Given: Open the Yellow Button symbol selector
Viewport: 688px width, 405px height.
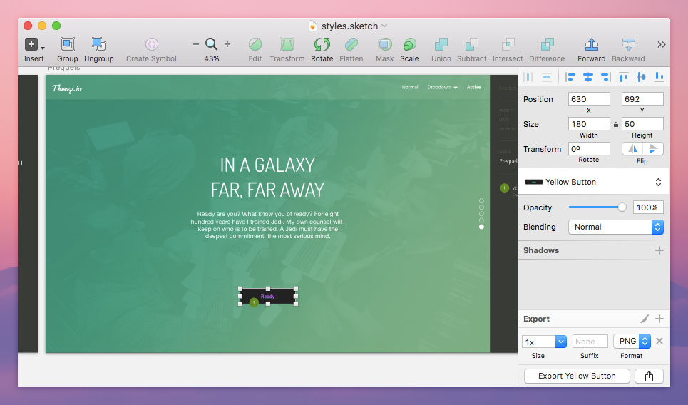Looking at the screenshot, I should pos(594,182).
